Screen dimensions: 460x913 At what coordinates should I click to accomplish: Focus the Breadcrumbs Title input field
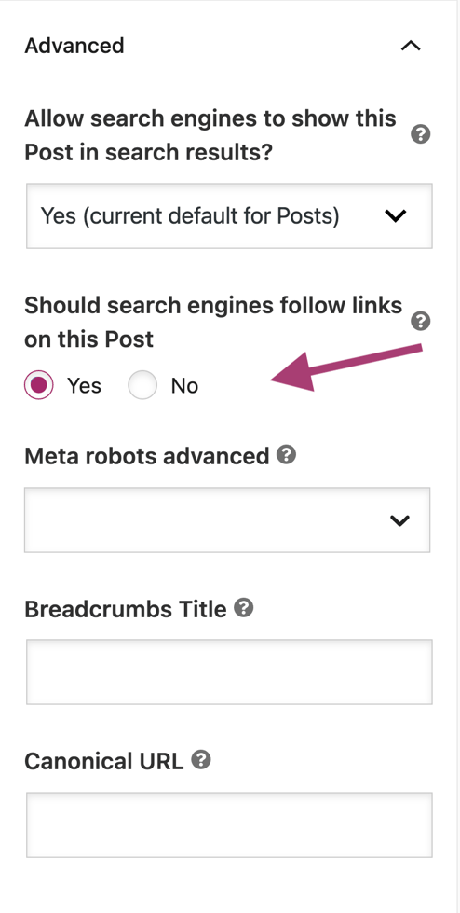[x=229, y=672]
